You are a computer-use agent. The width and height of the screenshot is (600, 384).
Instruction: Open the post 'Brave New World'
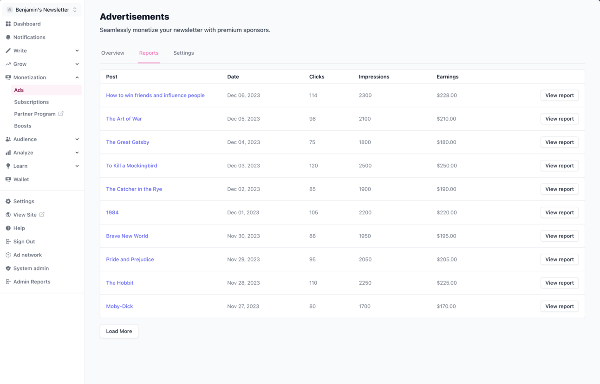(127, 236)
